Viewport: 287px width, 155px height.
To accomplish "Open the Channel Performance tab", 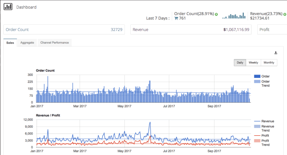I will [54, 43].
